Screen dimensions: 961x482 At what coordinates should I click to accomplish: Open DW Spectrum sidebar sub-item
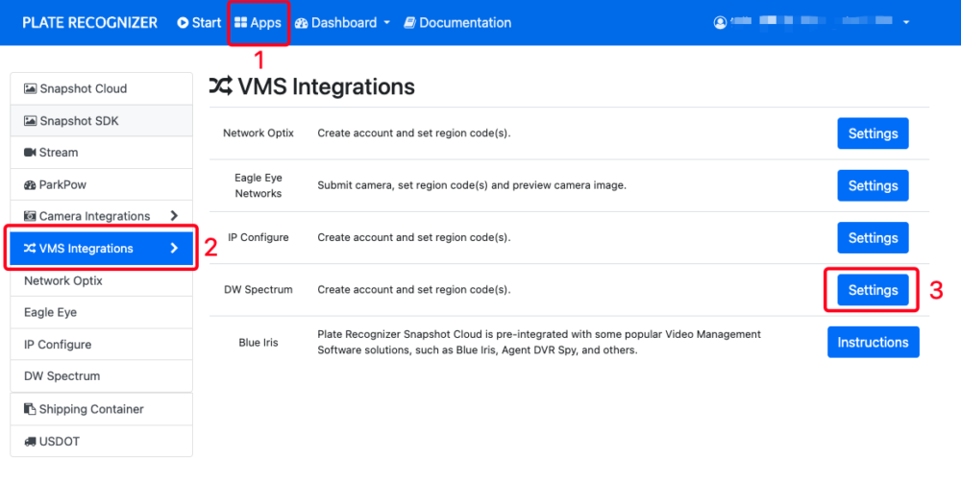[102, 376]
